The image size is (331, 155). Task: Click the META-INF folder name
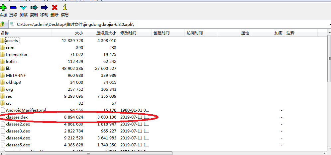(x=16, y=75)
